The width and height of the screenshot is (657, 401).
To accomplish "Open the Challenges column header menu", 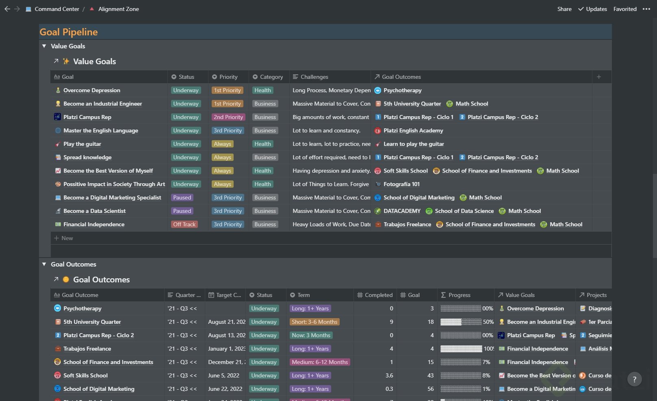I will click(x=330, y=77).
